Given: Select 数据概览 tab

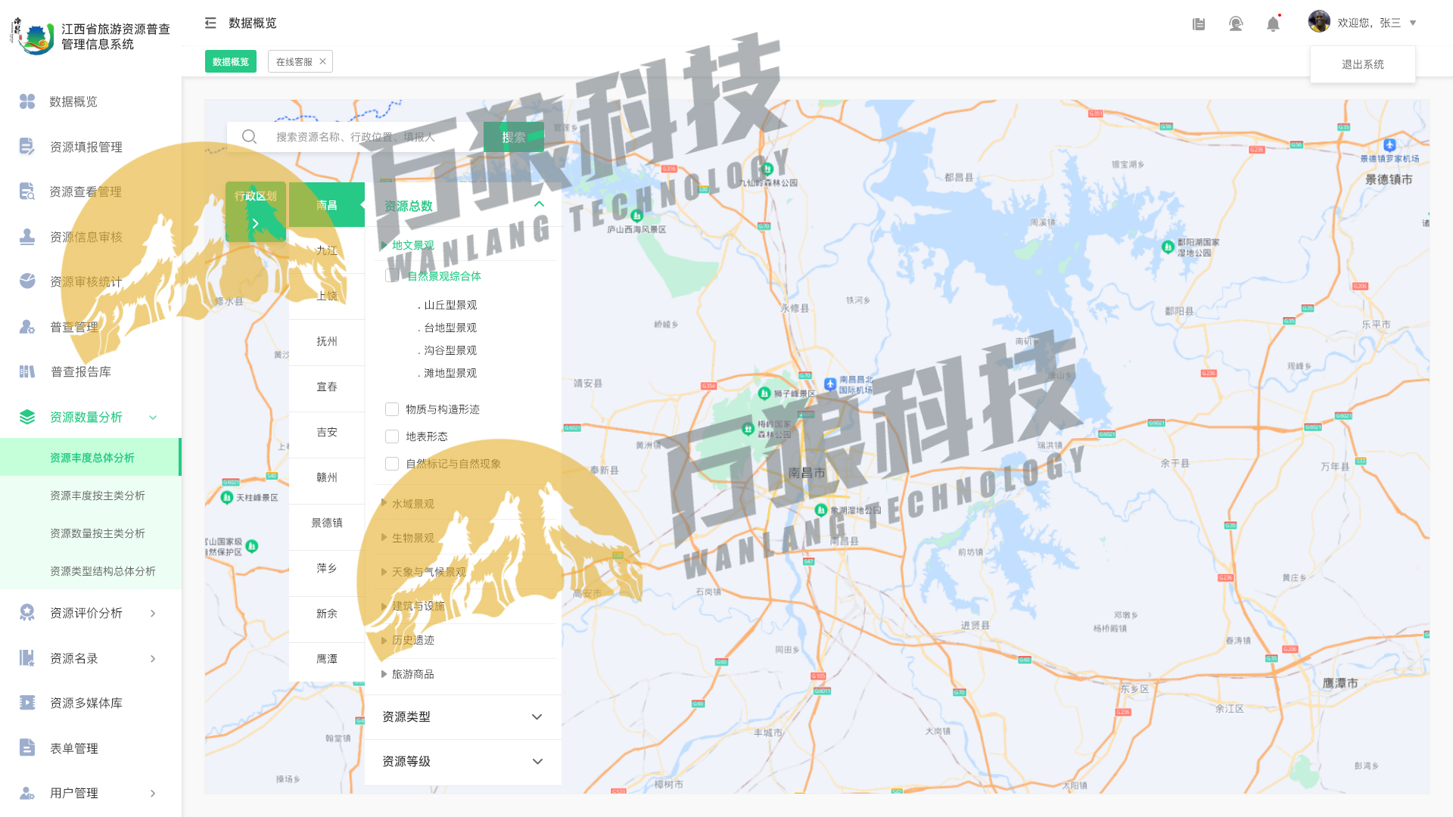Looking at the screenshot, I should click(x=232, y=61).
